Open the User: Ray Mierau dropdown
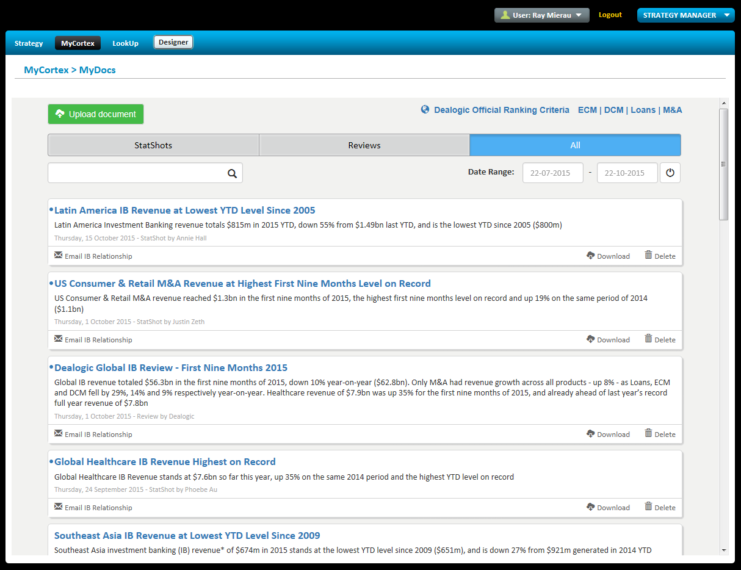The height and width of the screenshot is (570, 741). tap(541, 15)
